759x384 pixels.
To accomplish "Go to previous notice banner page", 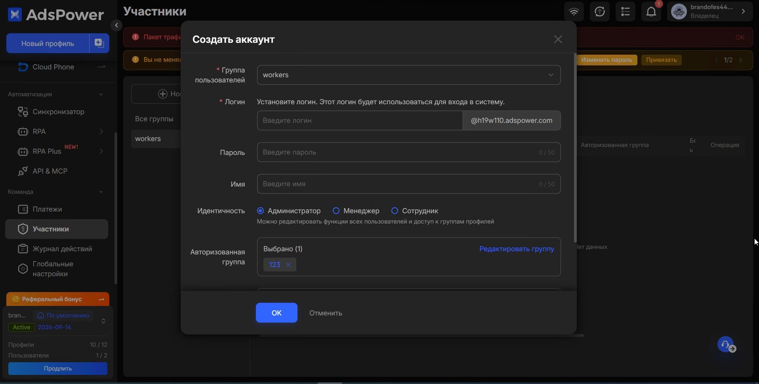I will click(x=716, y=60).
